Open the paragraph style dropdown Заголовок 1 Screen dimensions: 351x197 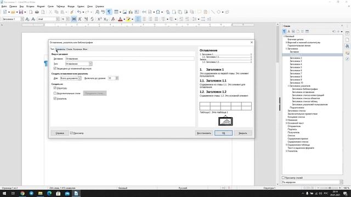[22, 19]
